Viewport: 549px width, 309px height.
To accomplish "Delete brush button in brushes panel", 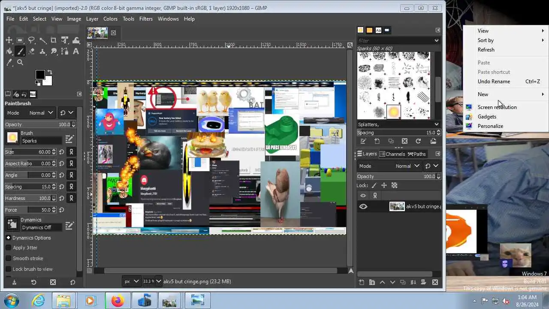I will point(404,141).
